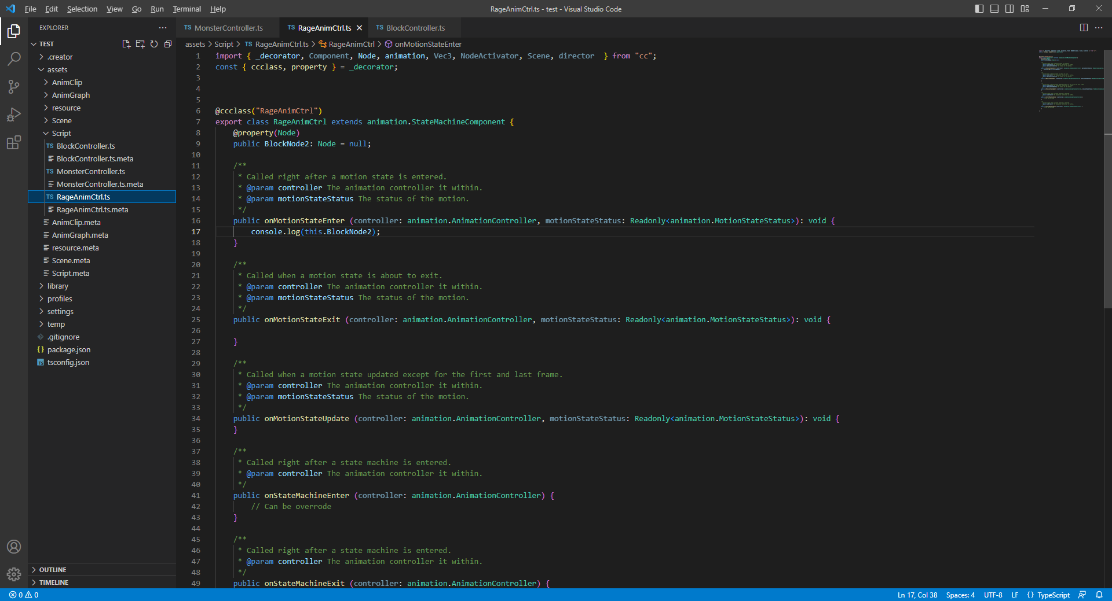
Task: Open the Run and Debug view
Action: coord(14,115)
